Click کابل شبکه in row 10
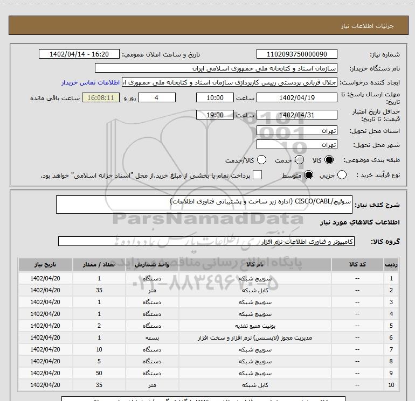Screen dimensions: 415x401 click(x=255, y=385)
